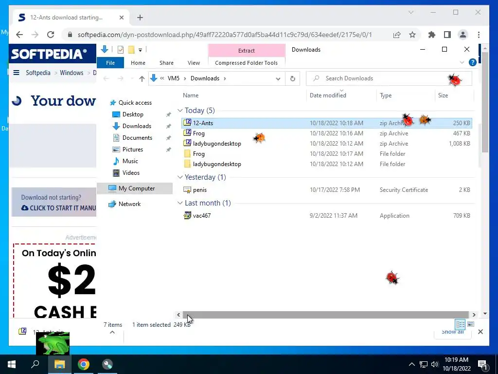This screenshot has width=498, height=374.
Task: Select the Extract contextual tab
Action: click(247, 51)
